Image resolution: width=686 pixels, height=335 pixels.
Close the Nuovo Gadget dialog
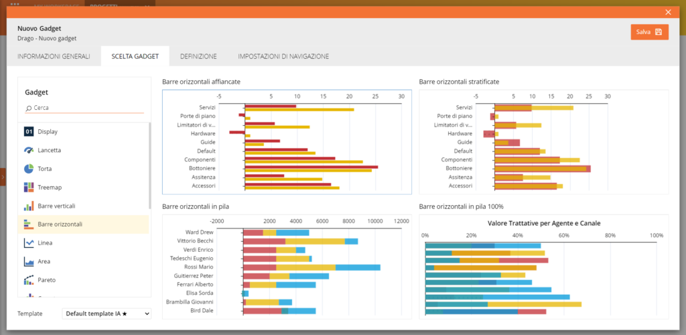point(668,11)
